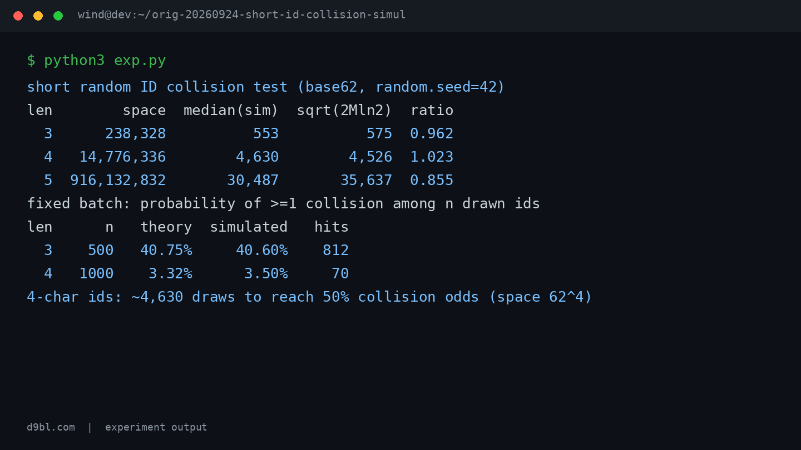Click the 'space' column header
The height and width of the screenshot is (450, 801).
(144, 111)
